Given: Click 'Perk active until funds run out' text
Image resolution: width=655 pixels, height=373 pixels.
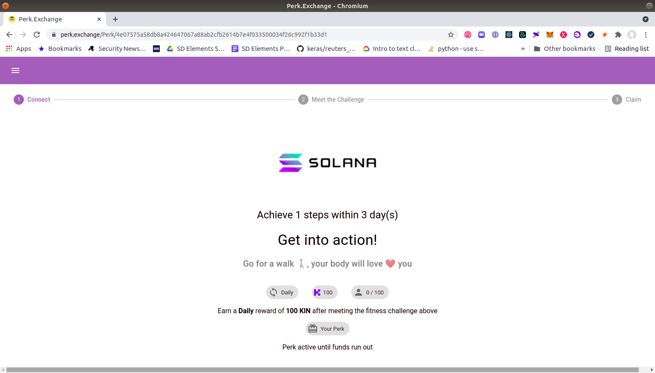Looking at the screenshot, I should point(327,347).
